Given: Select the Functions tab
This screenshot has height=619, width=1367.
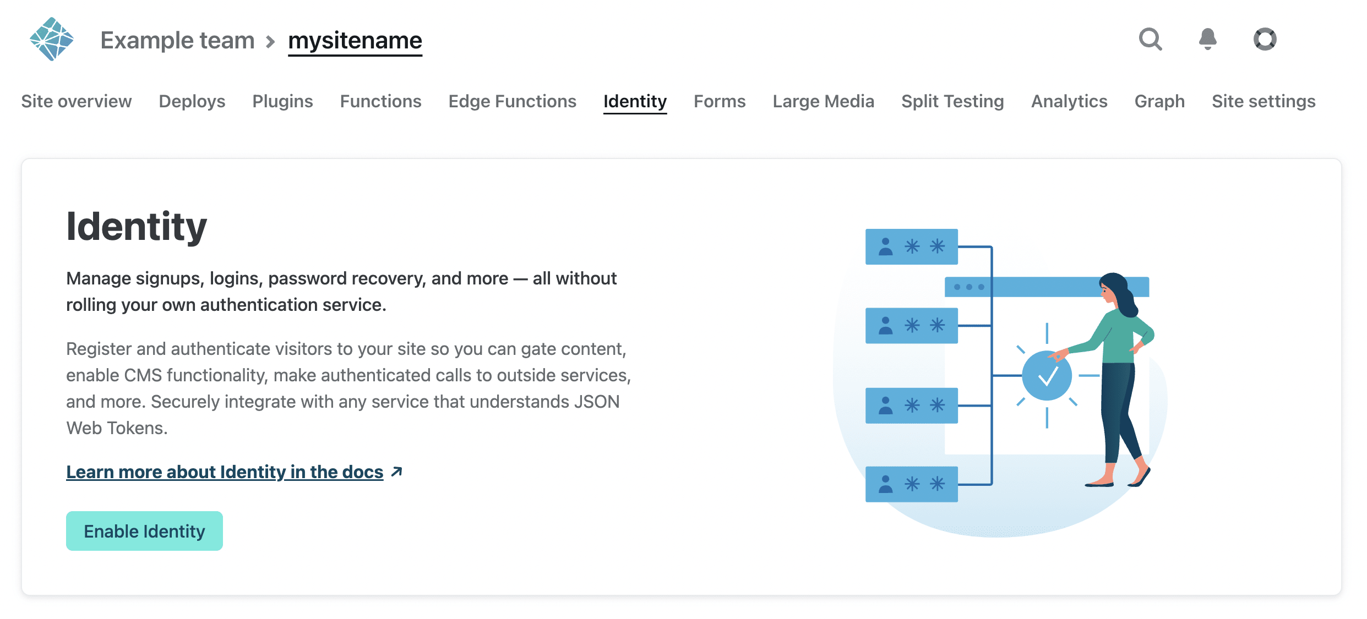Looking at the screenshot, I should 380,101.
